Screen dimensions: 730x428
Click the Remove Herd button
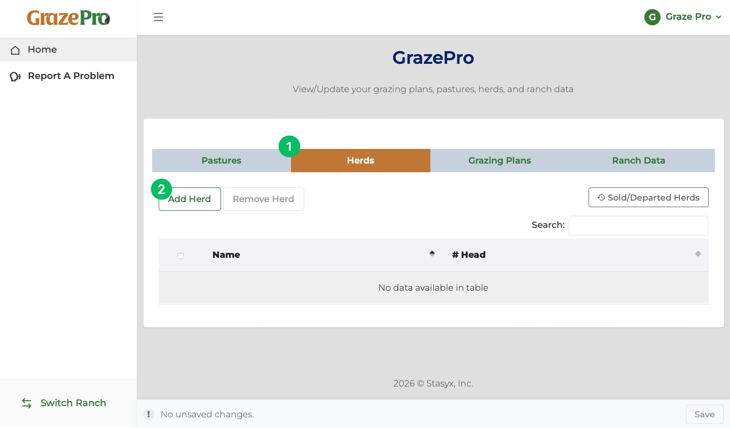pos(264,199)
